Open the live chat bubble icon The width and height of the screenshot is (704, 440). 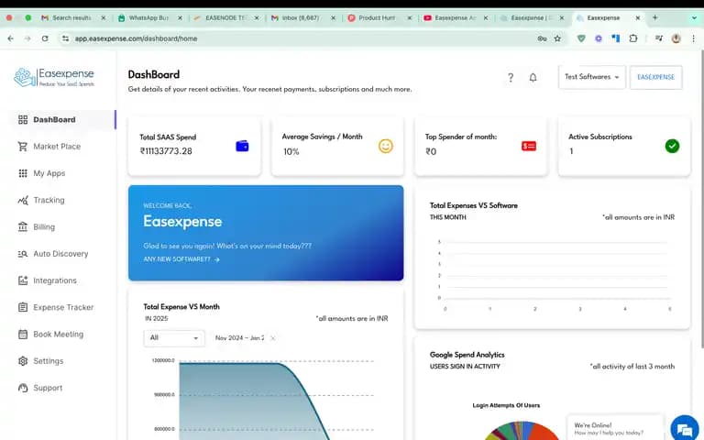coord(684,428)
